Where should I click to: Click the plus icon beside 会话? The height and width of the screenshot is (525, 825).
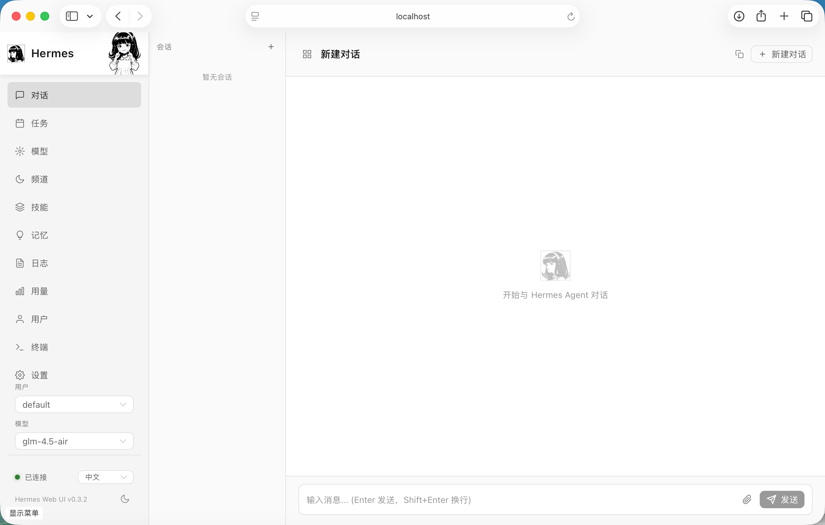(x=271, y=47)
